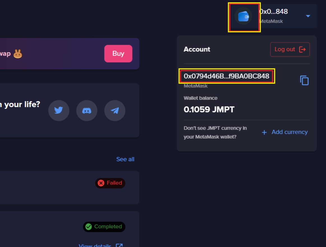Click Add currency link
Image resolution: width=326 pixels, height=247 pixels.
(x=289, y=132)
